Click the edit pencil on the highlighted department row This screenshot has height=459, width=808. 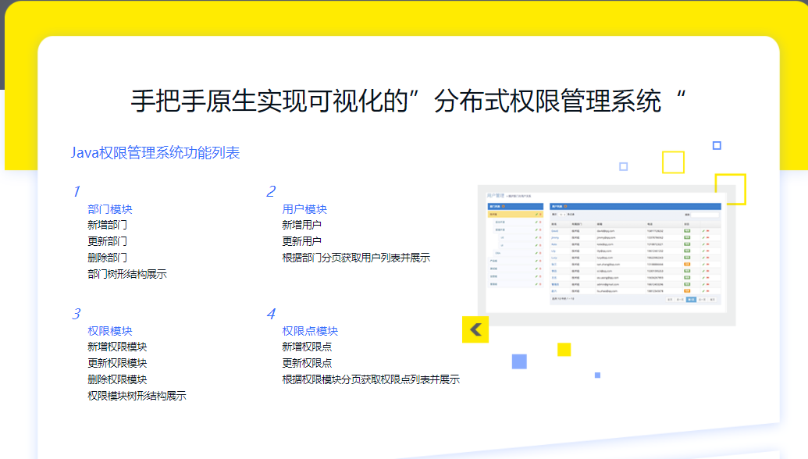535,214
